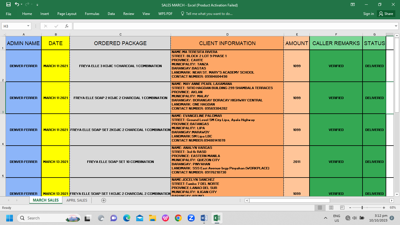Screen dimensions: 400x225
Task: Click the vertical scrollbar down arrow
Action: tap(397, 194)
